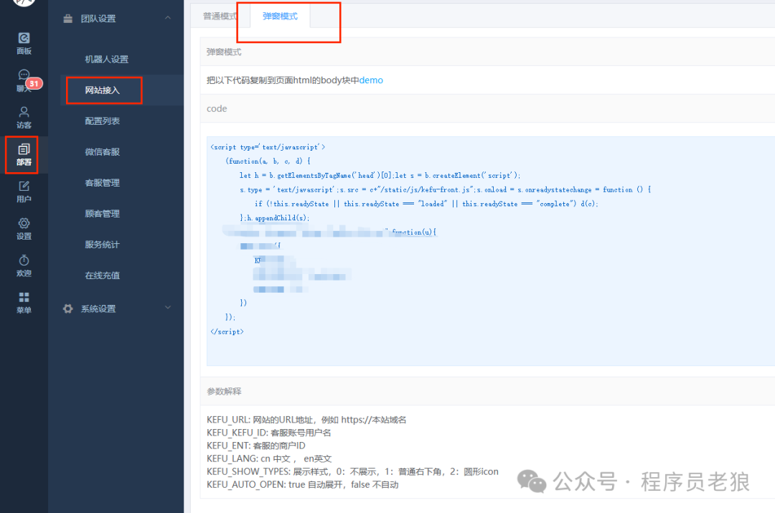The width and height of the screenshot is (775, 513).
Task: Click the KEFU_ENT parameter explanation
Action: (256, 446)
